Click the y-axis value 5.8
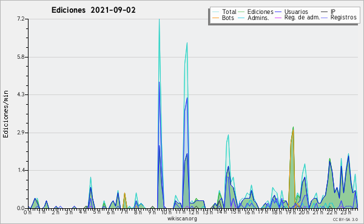Viewport: 364px width, 224px height. [21, 57]
